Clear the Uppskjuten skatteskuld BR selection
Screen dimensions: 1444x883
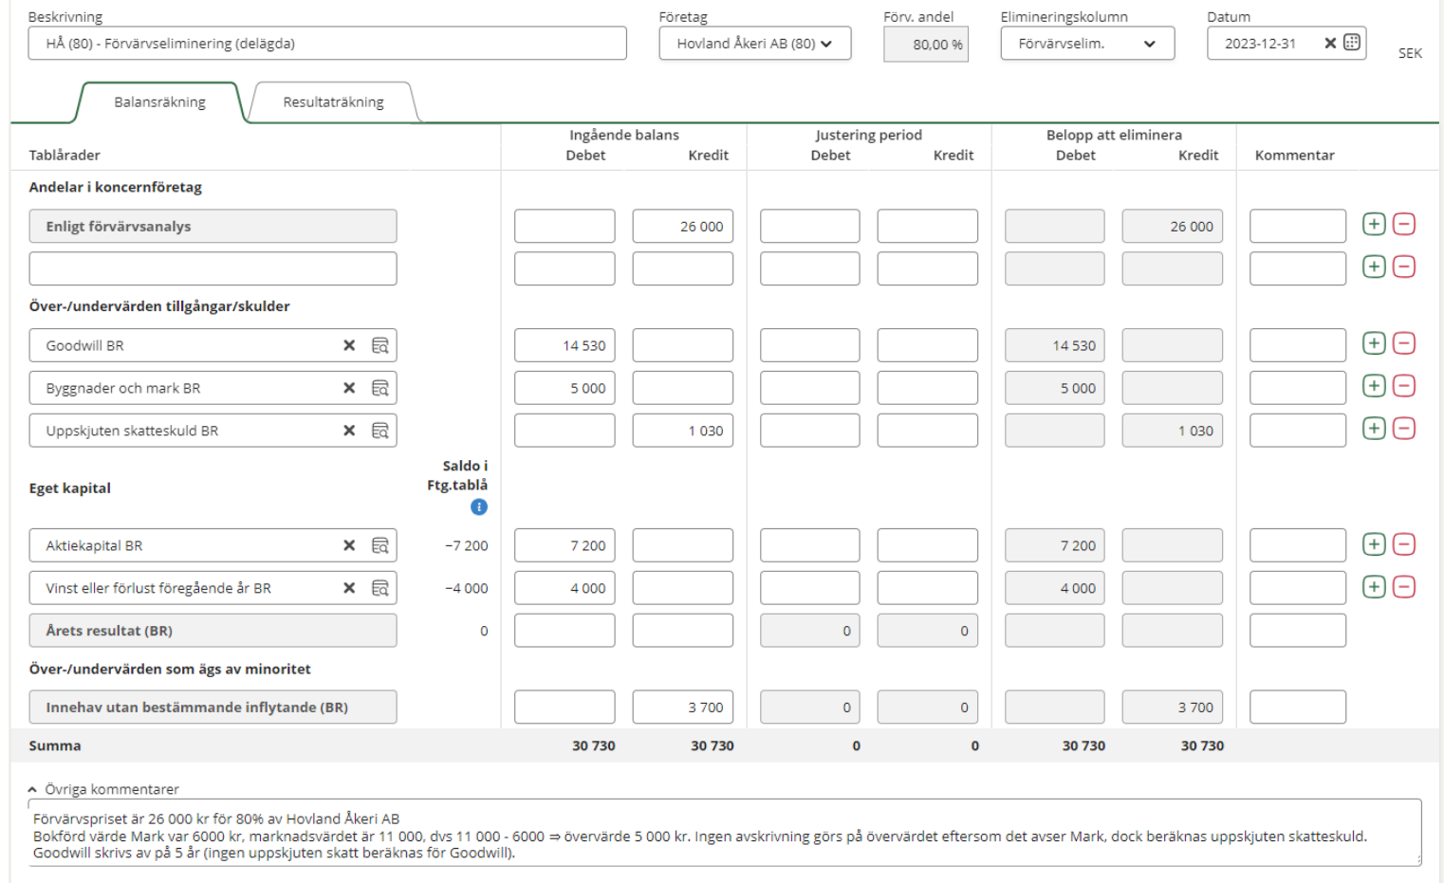coord(349,431)
